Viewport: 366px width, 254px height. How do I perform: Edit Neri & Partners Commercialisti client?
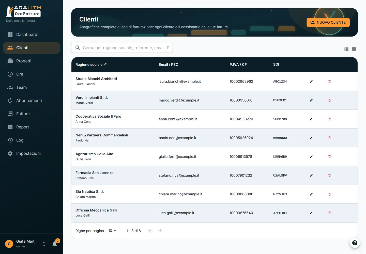point(311,138)
